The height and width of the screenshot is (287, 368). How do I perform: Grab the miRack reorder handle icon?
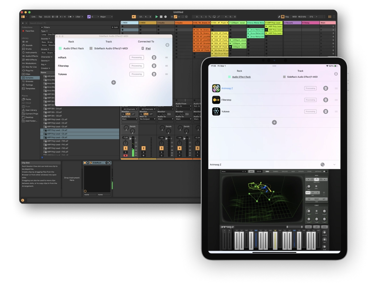click(166, 58)
